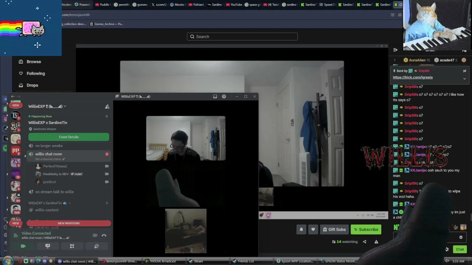Expand the pinned message chevron
The image size is (472, 265).
tap(465, 78)
